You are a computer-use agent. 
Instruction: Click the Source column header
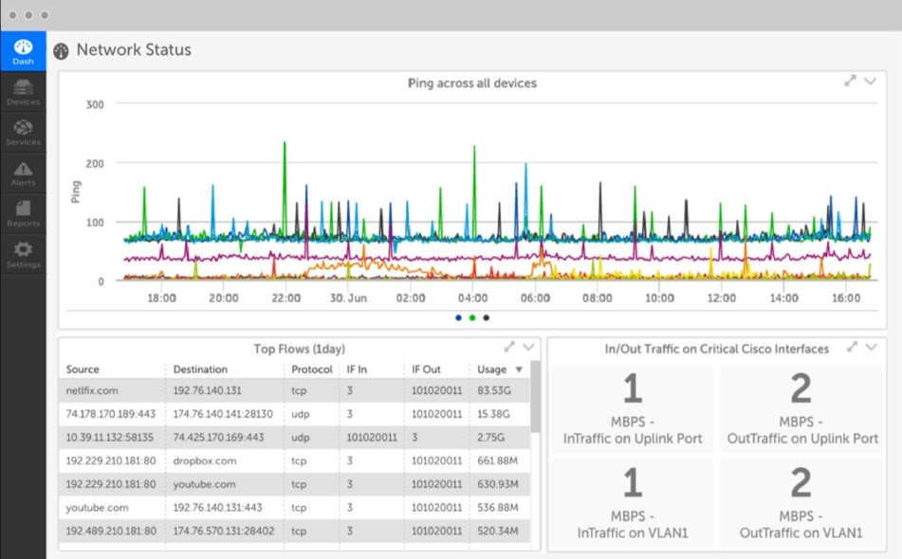click(x=83, y=370)
